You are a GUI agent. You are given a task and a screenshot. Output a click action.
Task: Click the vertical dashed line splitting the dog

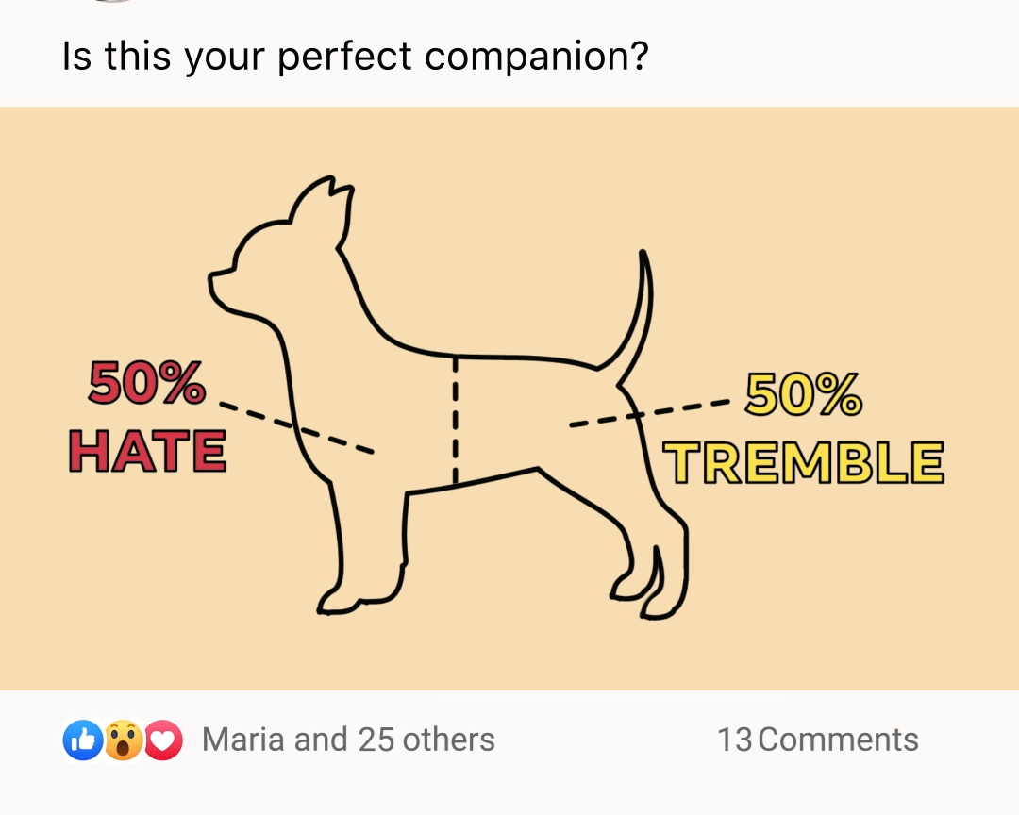[x=455, y=419]
